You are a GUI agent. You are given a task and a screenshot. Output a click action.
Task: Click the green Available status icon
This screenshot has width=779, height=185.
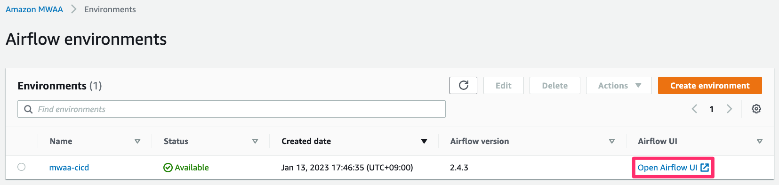tap(168, 168)
